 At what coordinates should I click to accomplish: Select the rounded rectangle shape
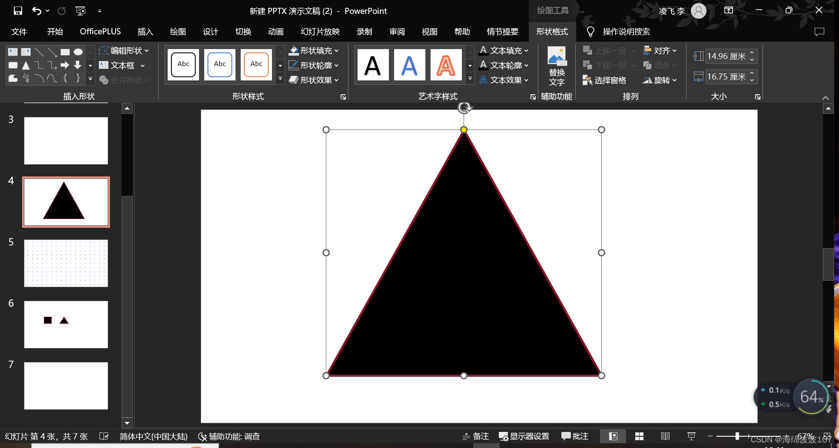(x=13, y=65)
